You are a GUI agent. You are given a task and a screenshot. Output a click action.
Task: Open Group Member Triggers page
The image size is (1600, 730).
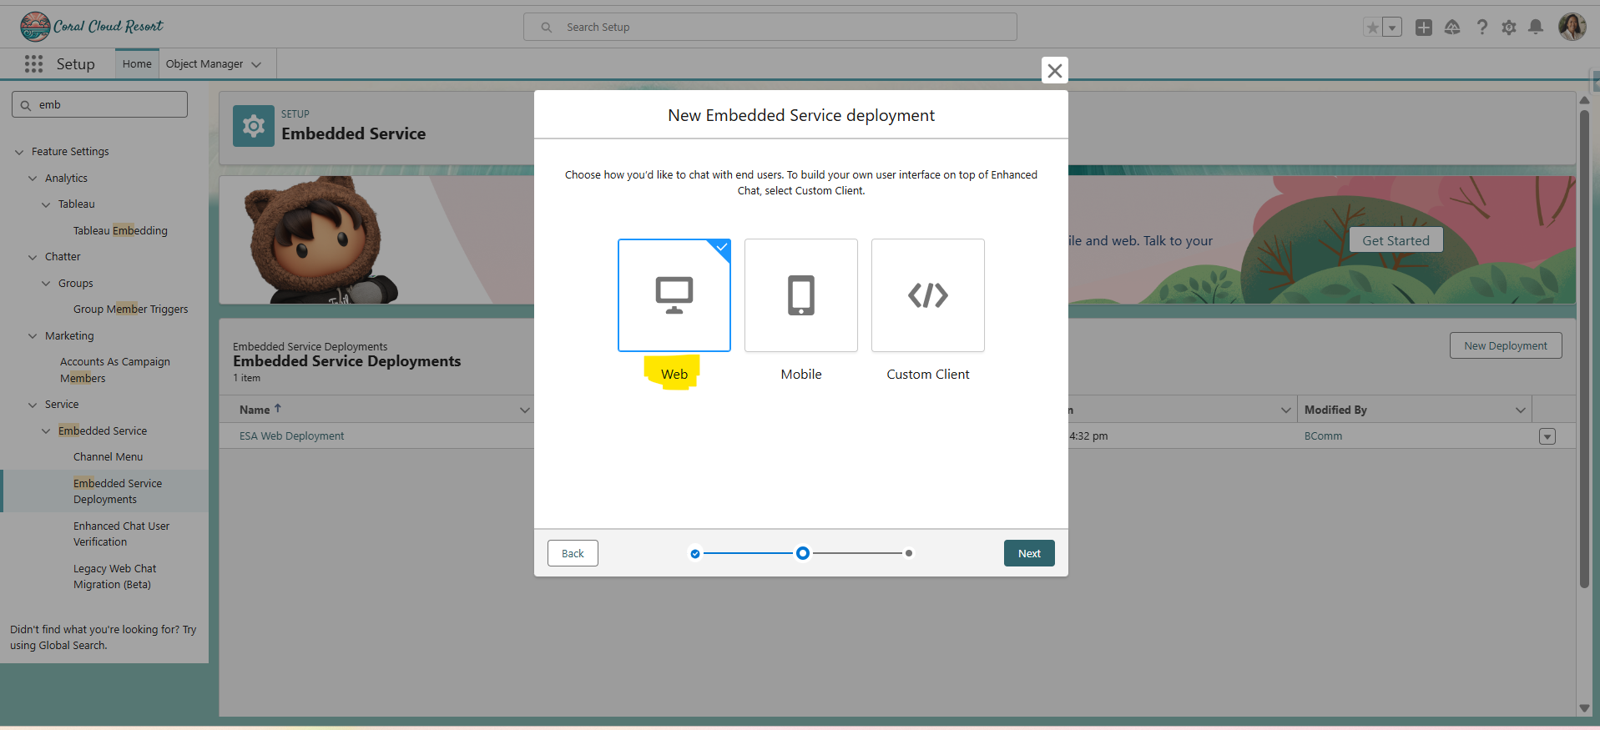tap(130, 309)
